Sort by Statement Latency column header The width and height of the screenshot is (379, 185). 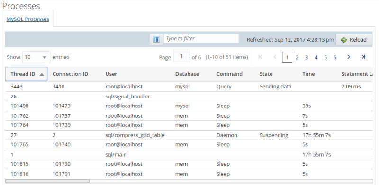click(x=357, y=74)
